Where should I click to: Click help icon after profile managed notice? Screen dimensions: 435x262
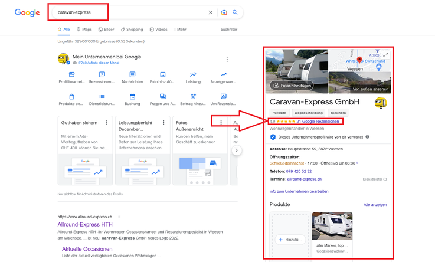click(367, 137)
